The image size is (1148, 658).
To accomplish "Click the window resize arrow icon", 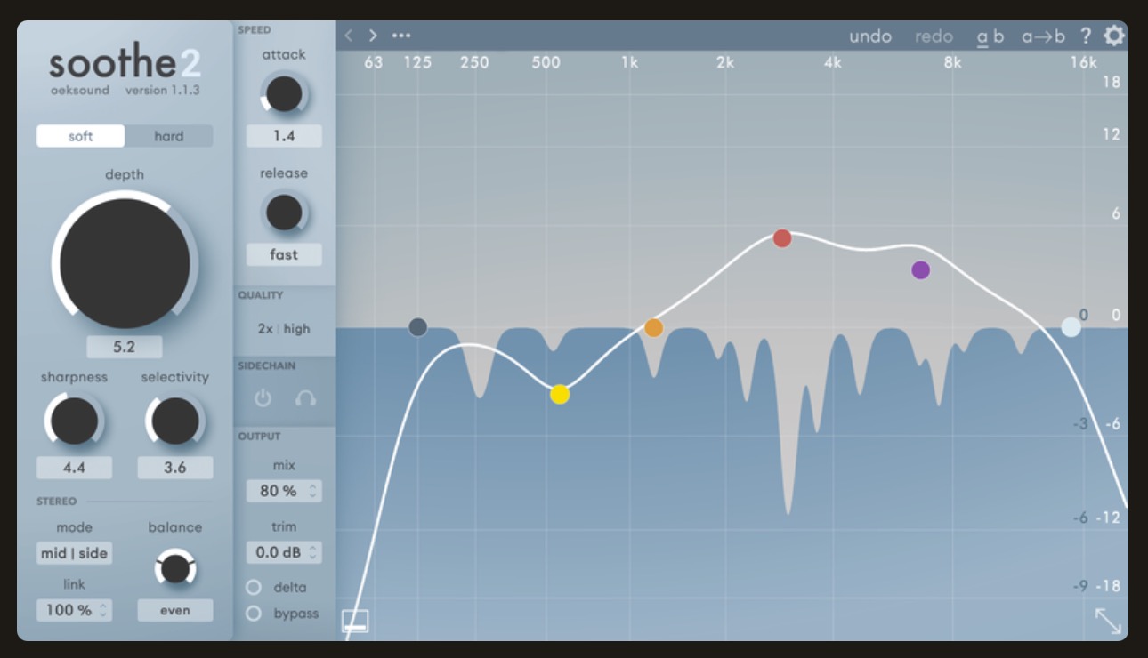I will click(1108, 621).
